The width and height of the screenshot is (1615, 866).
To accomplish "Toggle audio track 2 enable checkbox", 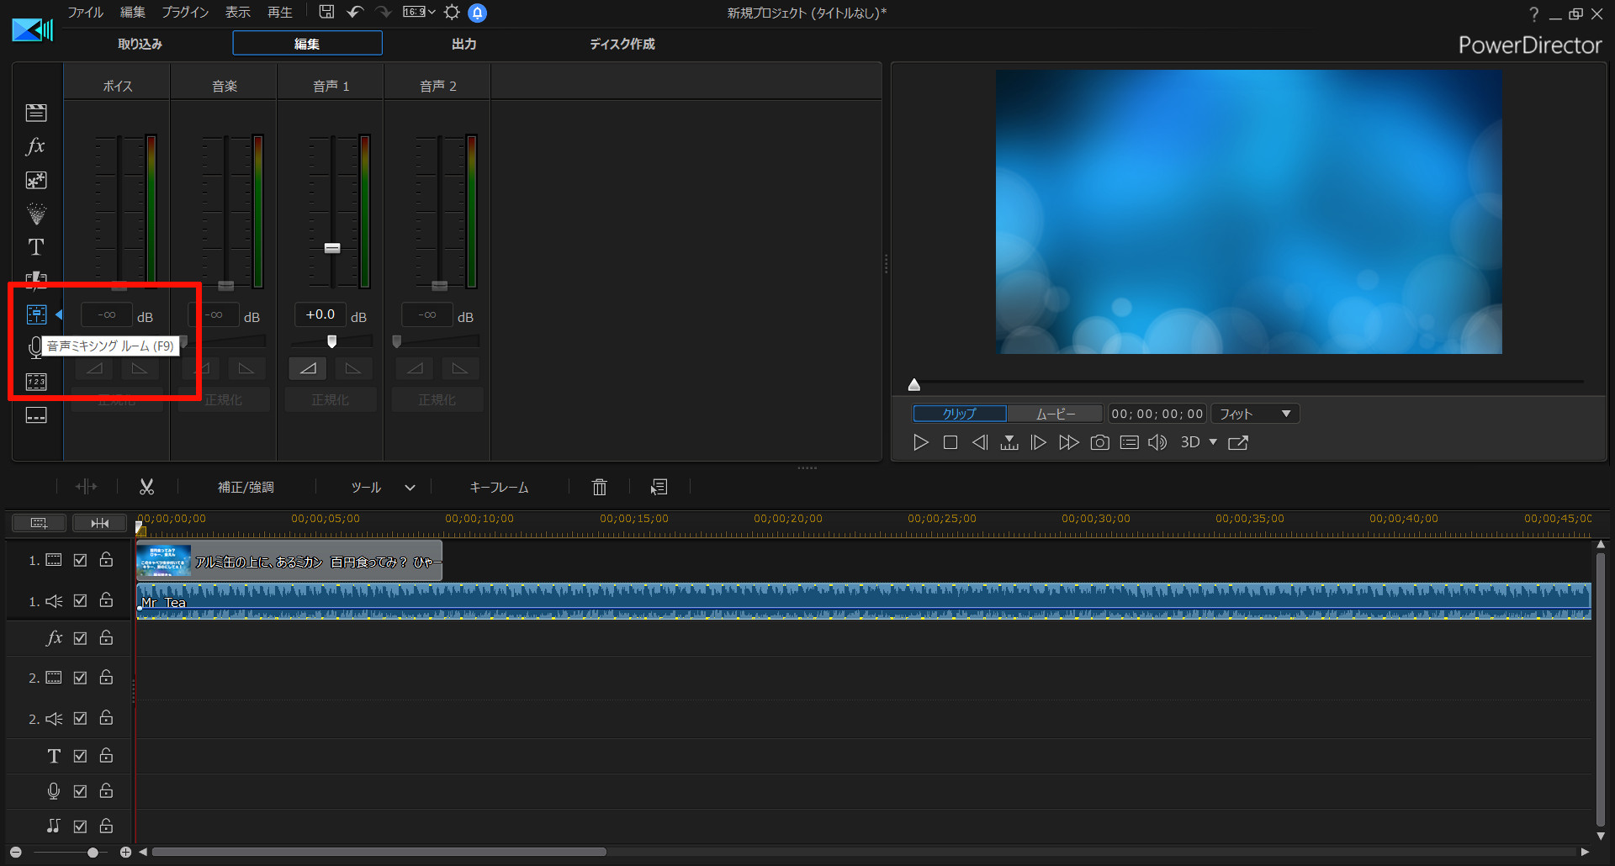I will coord(80,718).
